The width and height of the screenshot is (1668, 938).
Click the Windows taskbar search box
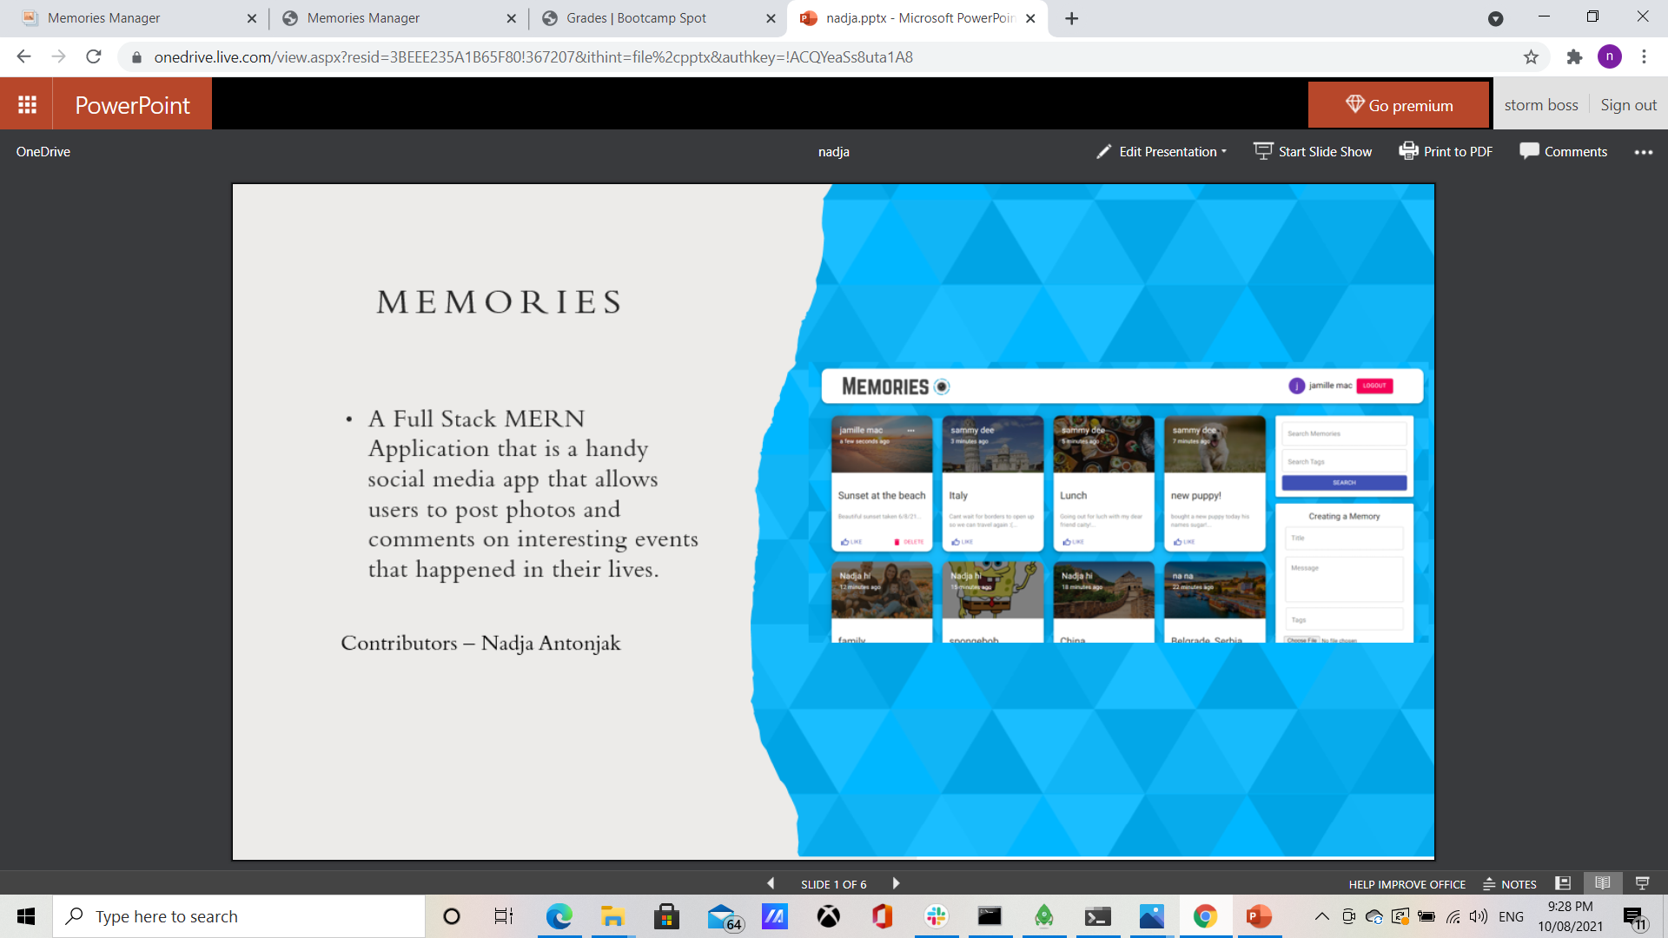tap(239, 916)
